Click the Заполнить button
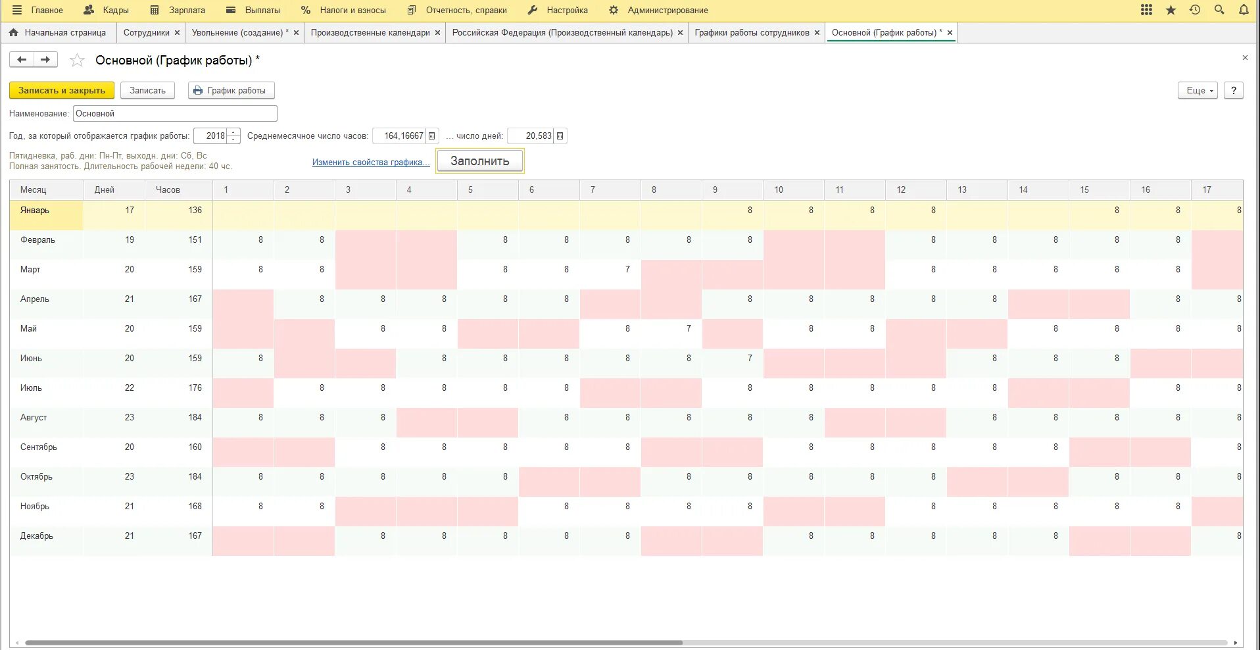Image resolution: width=1260 pixels, height=650 pixels. tap(480, 161)
